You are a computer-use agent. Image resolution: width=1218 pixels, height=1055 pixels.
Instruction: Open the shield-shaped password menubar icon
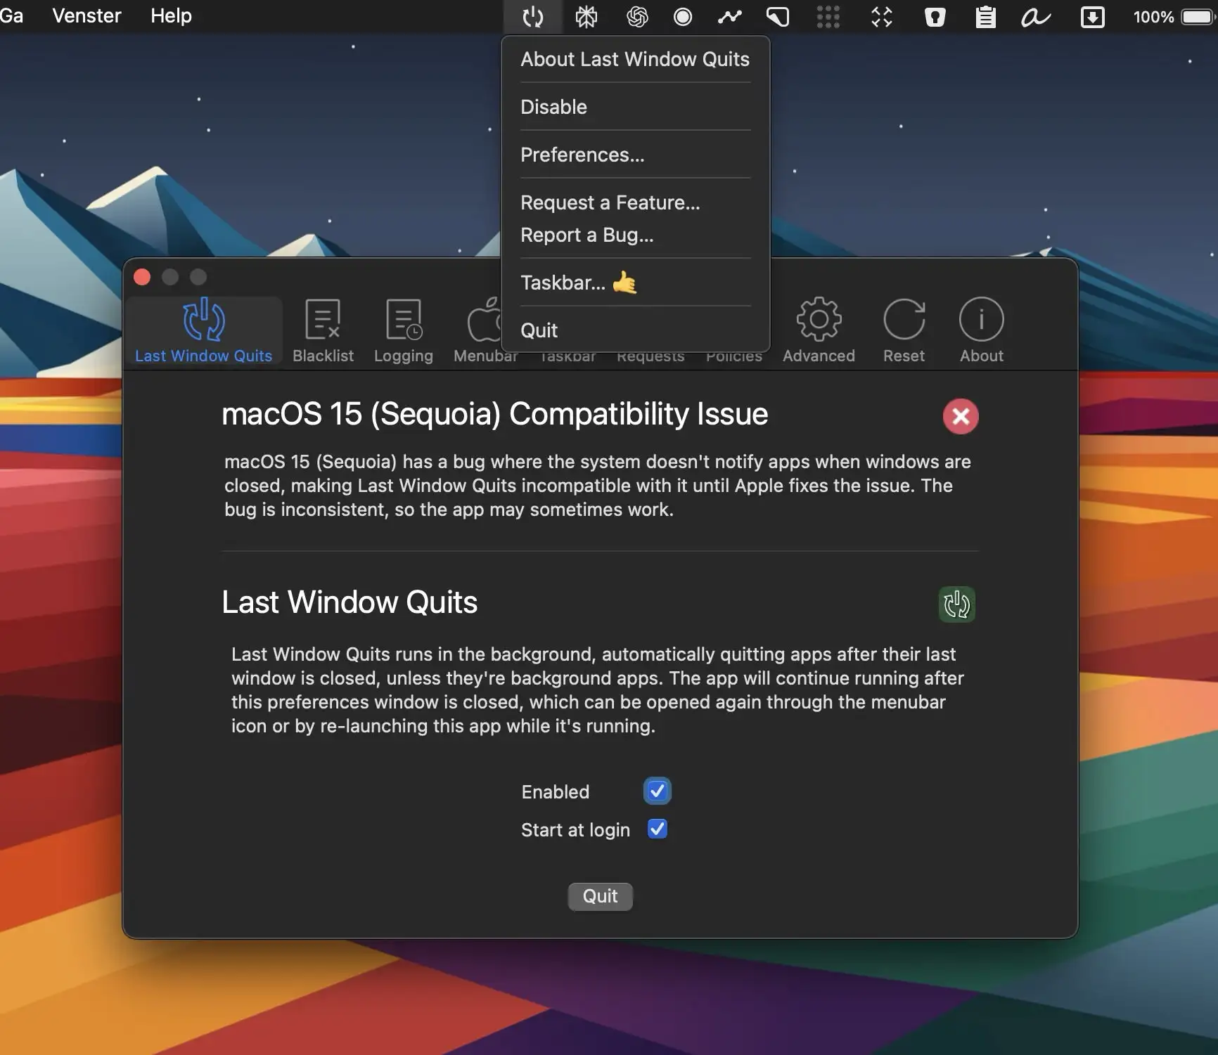(935, 16)
